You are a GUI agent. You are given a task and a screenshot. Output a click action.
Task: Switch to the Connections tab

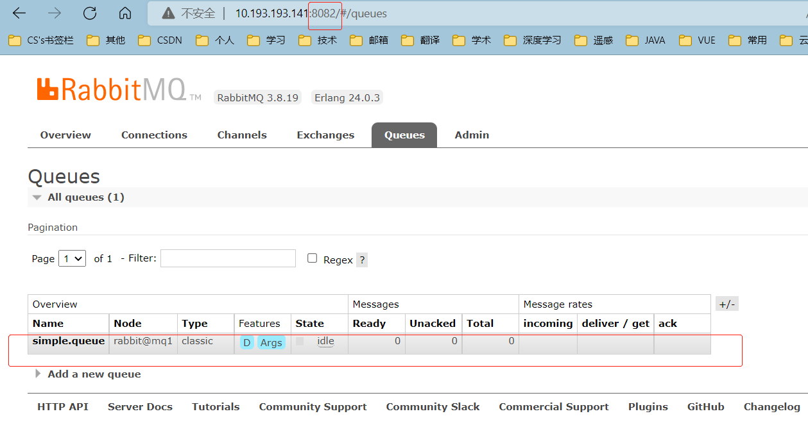click(x=154, y=135)
